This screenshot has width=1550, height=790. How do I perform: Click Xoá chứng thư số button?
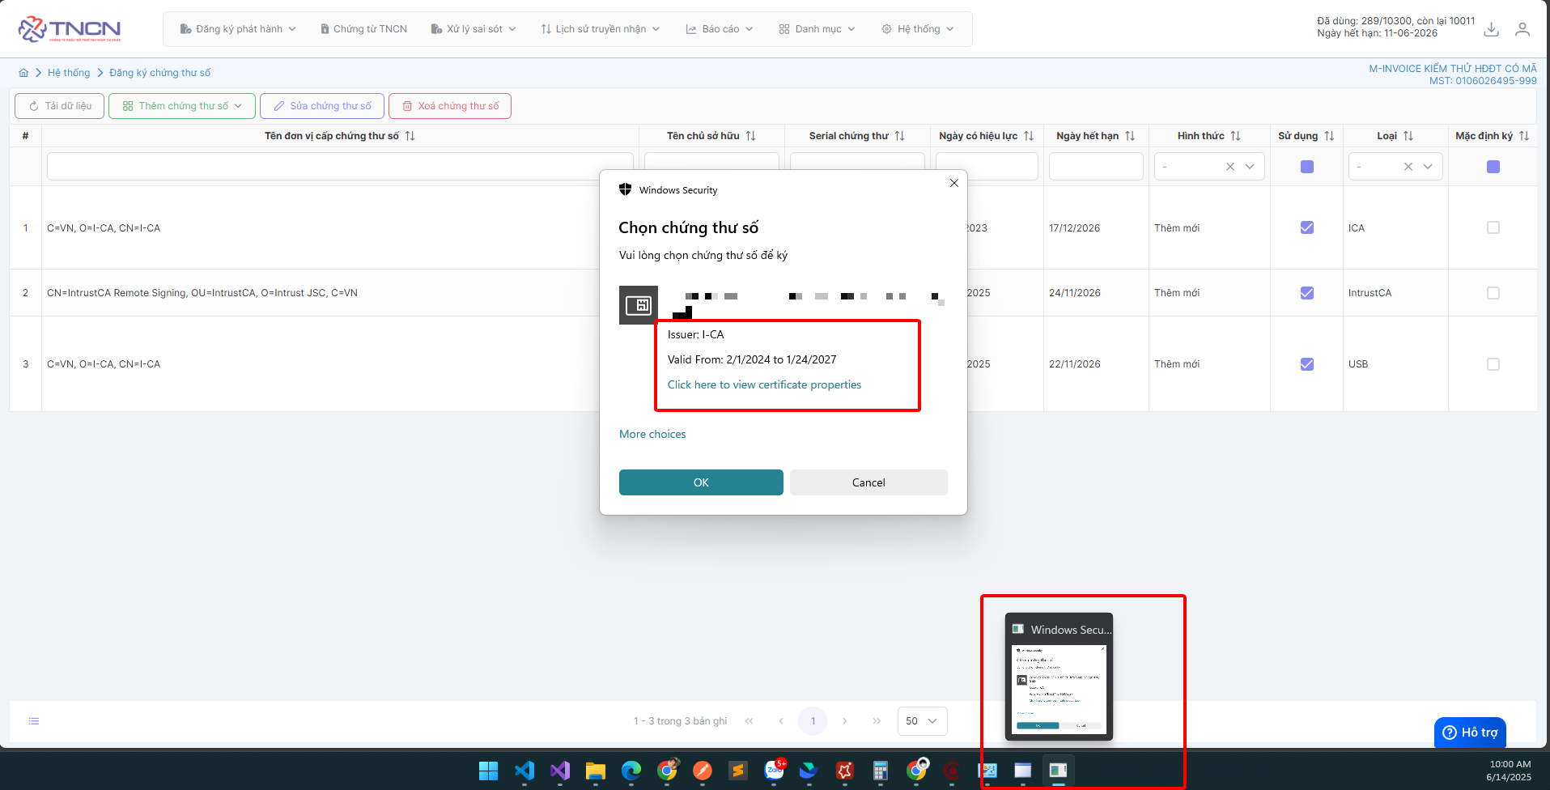click(450, 106)
